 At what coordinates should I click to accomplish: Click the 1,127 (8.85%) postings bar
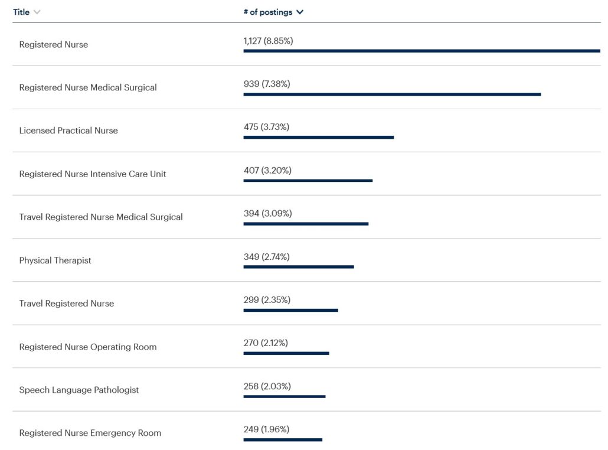point(421,51)
